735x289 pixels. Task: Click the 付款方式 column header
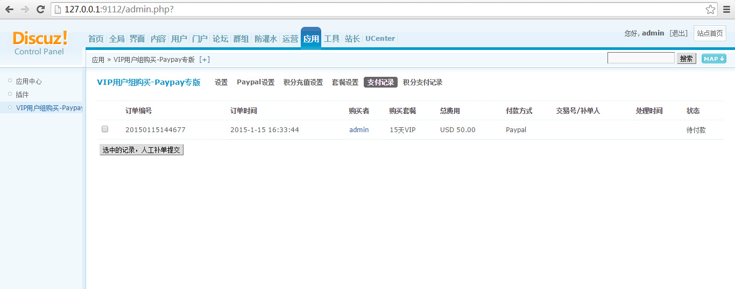(x=519, y=111)
